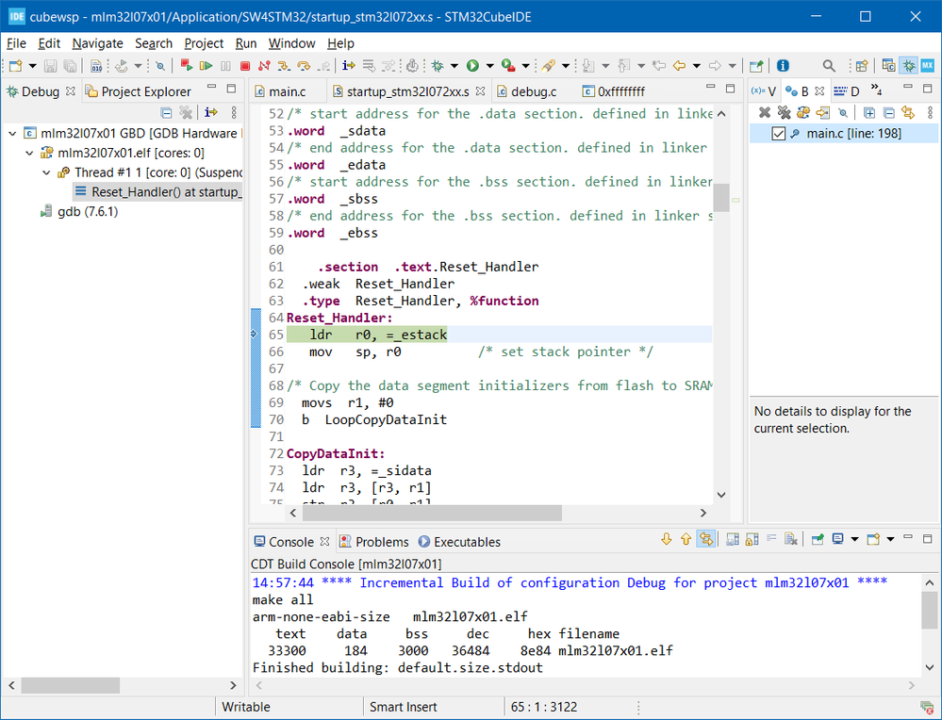The height and width of the screenshot is (720, 942).
Task: Click the Terminate and Relaunch icon
Action: pos(187,65)
